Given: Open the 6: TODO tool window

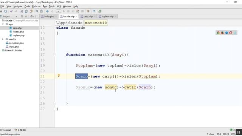Looking at the screenshot, I should click(x=20, y=130).
